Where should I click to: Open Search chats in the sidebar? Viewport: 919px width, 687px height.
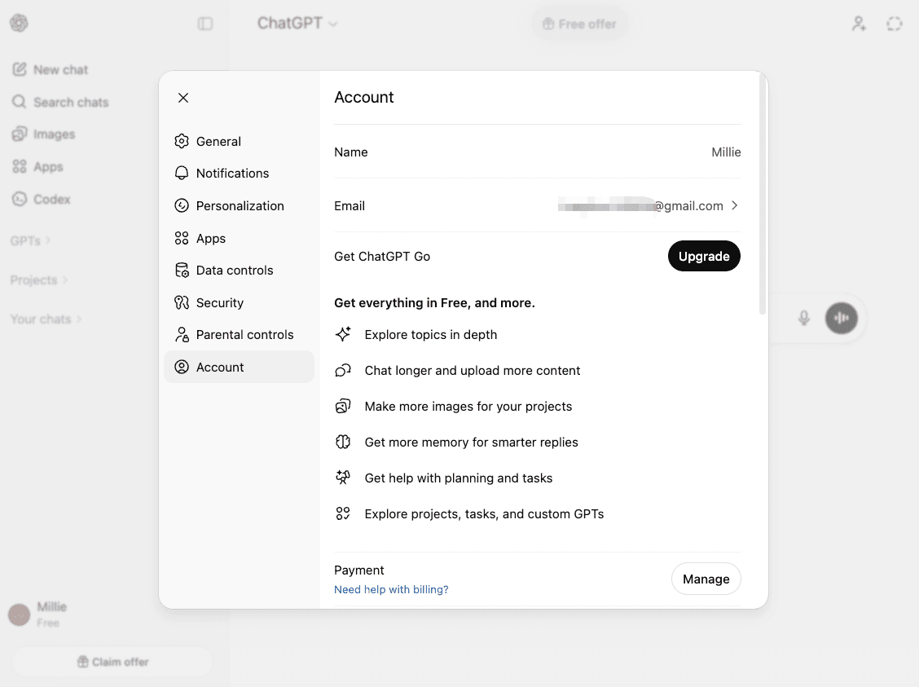(x=70, y=102)
